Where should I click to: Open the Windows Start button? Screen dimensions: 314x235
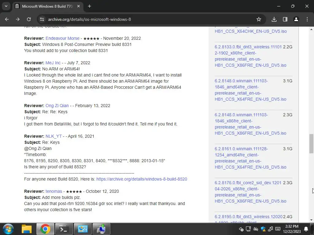click(8, 229)
